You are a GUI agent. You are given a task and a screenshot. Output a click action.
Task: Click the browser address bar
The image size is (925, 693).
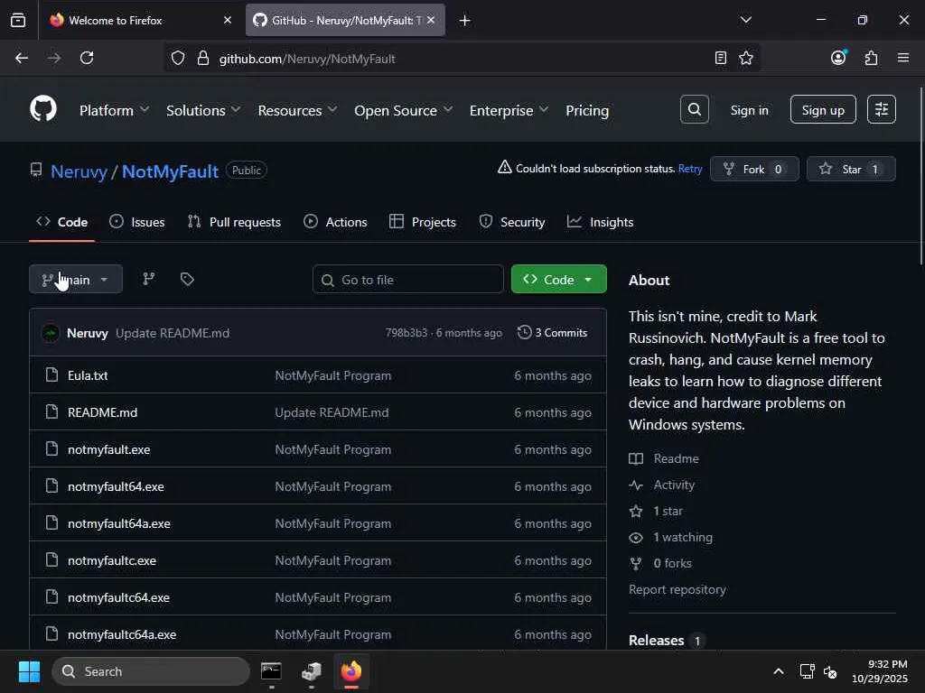pos(460,59)
